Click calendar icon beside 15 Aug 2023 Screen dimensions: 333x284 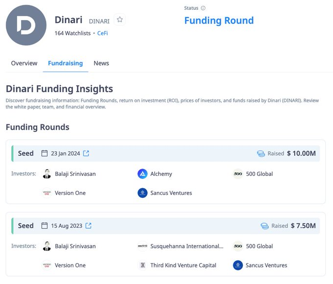(x=45, y=225)
